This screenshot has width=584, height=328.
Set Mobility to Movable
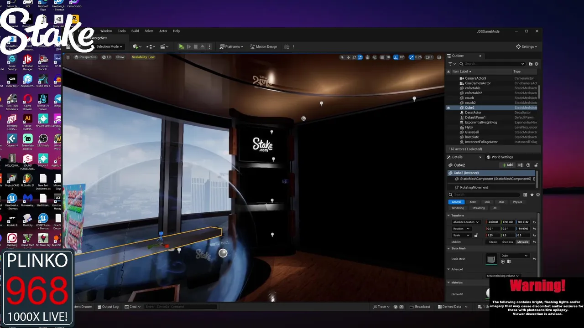click(523, 242)
